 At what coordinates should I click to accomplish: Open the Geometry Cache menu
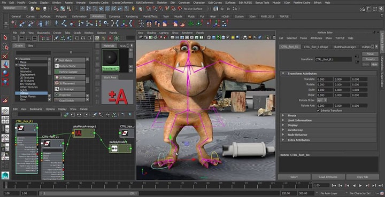[98, 3]
